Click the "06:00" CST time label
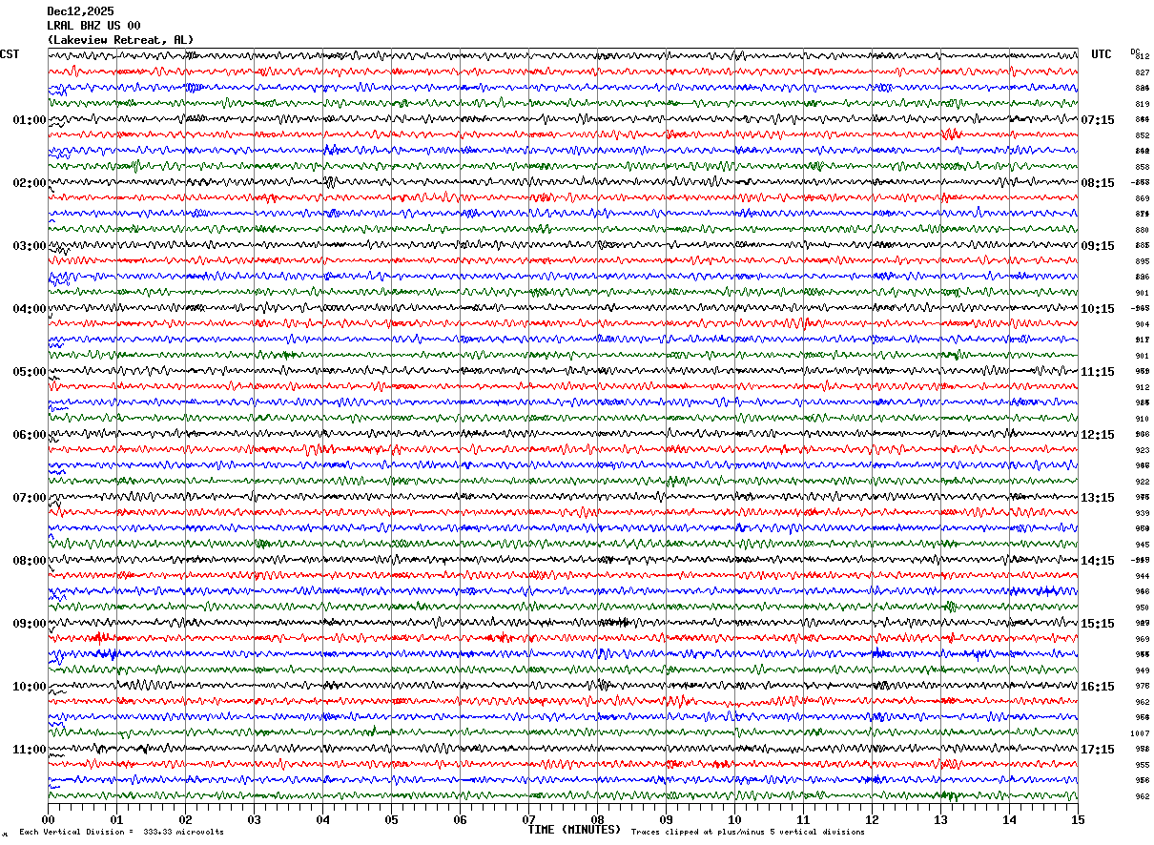Screen dimensions: 1154x845 pos(30,435)
